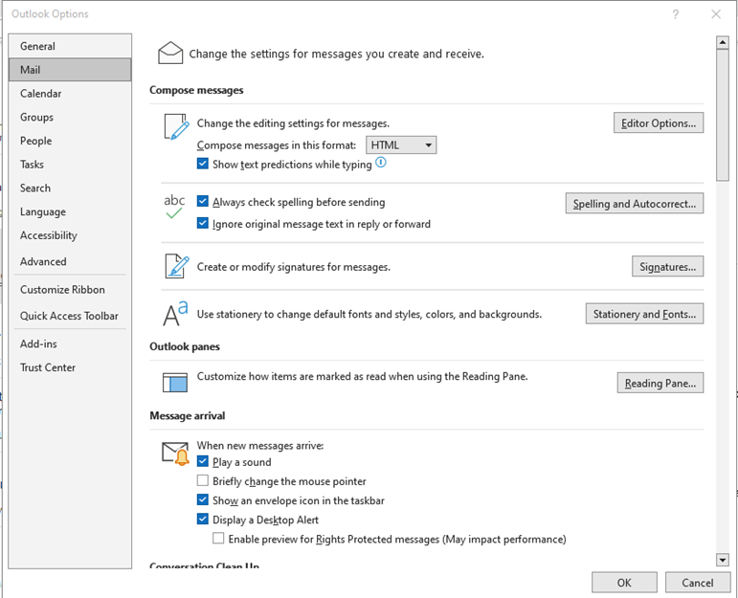
Task: Click the envelope icon beside the header text
Action: pyautogui.click(x=170, y=53)
